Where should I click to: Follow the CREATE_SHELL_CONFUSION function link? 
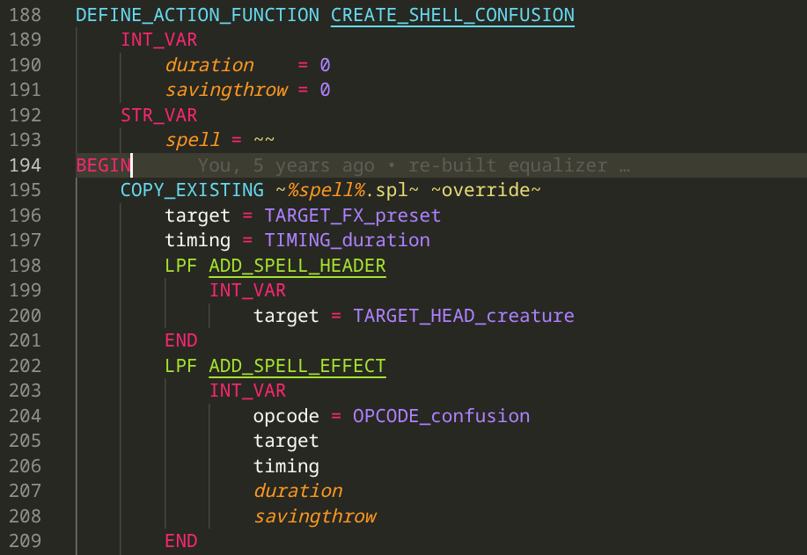pyautogui.click(x=451, y=14)
